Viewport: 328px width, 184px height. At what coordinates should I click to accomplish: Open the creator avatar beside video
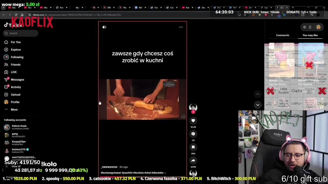193,107
